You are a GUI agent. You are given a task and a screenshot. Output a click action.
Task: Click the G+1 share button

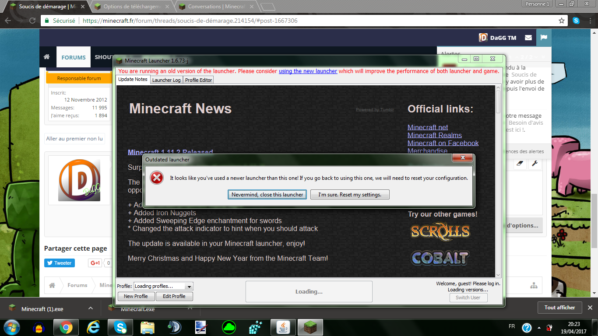pyautogui.click(x=95, y=263)
